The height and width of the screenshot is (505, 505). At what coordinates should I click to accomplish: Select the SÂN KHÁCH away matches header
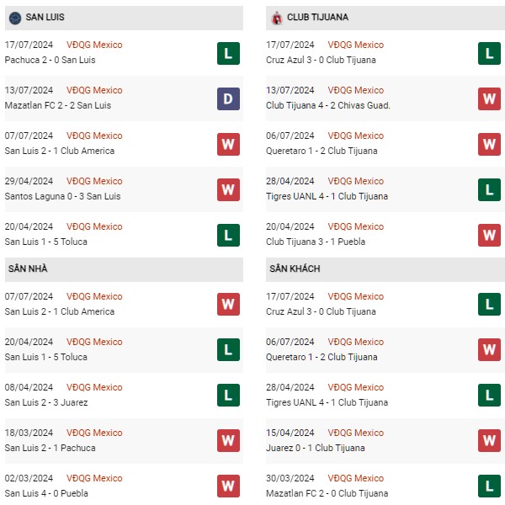(385, 269)
